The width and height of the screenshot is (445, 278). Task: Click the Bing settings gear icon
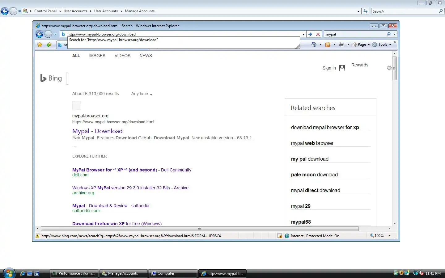point(389,68)
